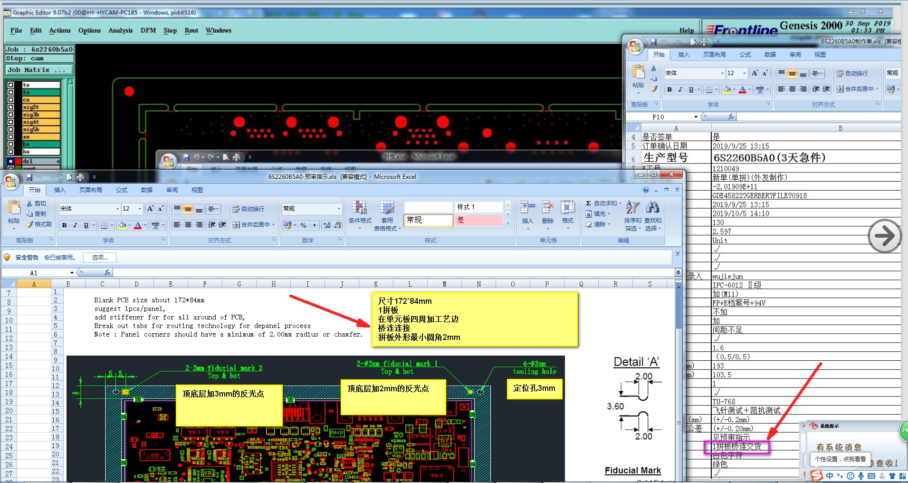Toggle checkbox for layer 'sig3b' in Genesis
Screen dimensions: 908x483
(11, 115)
